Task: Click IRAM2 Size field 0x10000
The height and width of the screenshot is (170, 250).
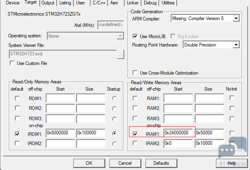Action: click(x=210, y=144)
